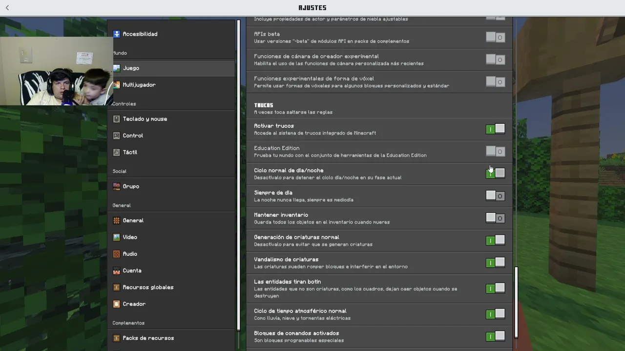Click 'A veces toca saltarse las reglas'
The height and width of the screenshot is (351, 625).
point(293,112)
